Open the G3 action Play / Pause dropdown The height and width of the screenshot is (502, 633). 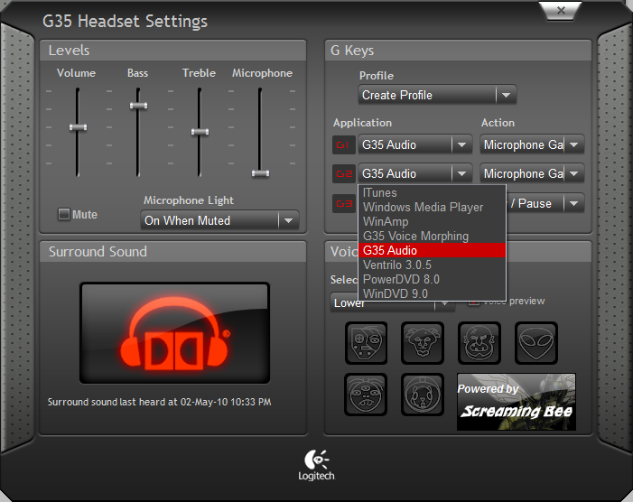545,204
